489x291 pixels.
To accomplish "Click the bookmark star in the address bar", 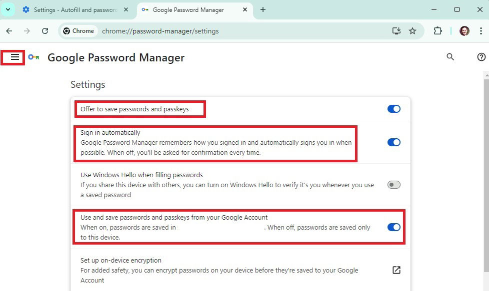I will click(x=413, y=30).
